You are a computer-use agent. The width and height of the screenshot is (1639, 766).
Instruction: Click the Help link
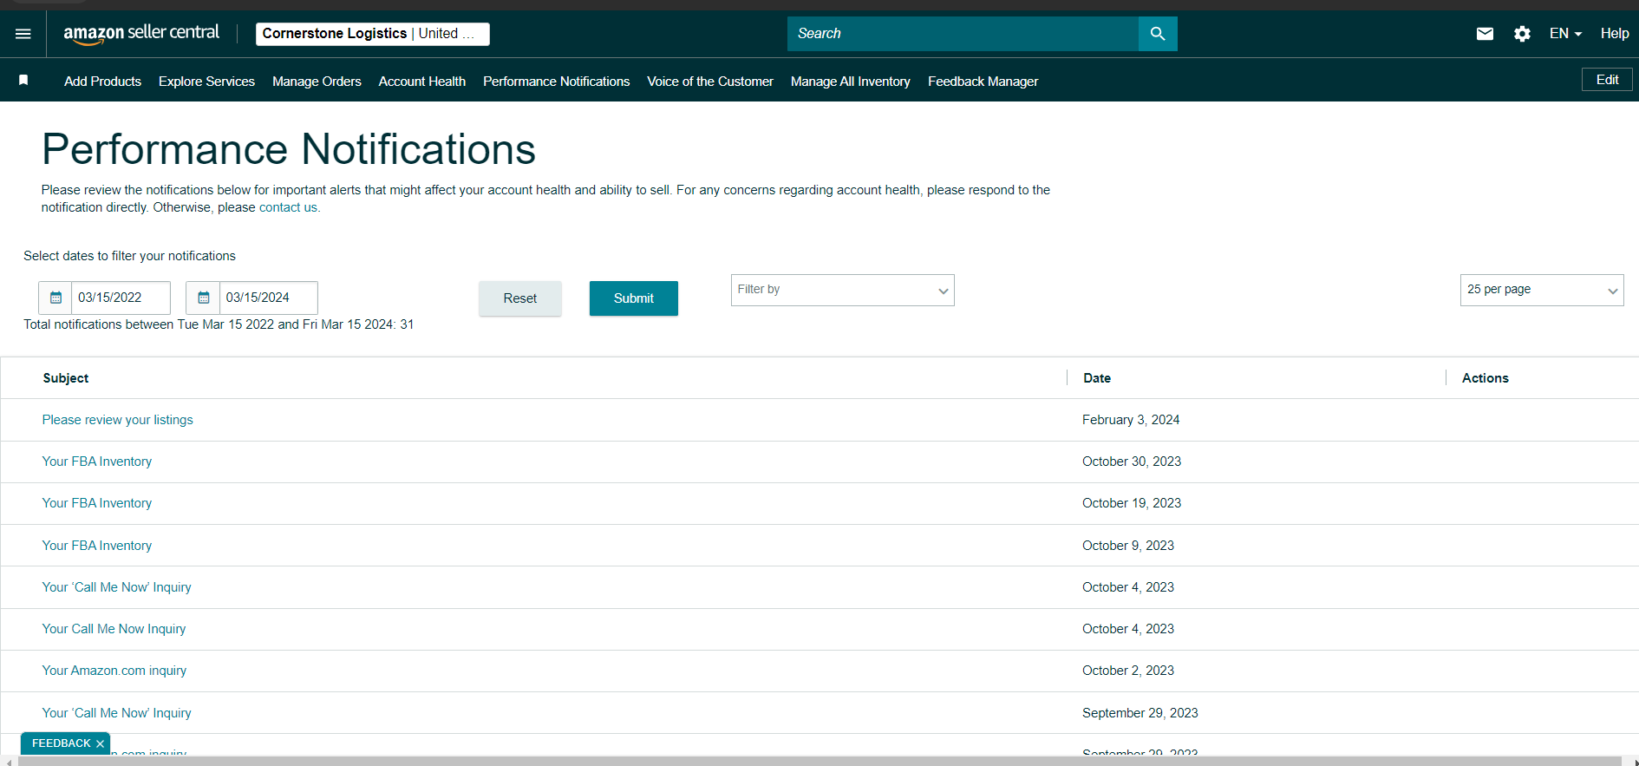pyautogui.click(x=1615, y=34)
